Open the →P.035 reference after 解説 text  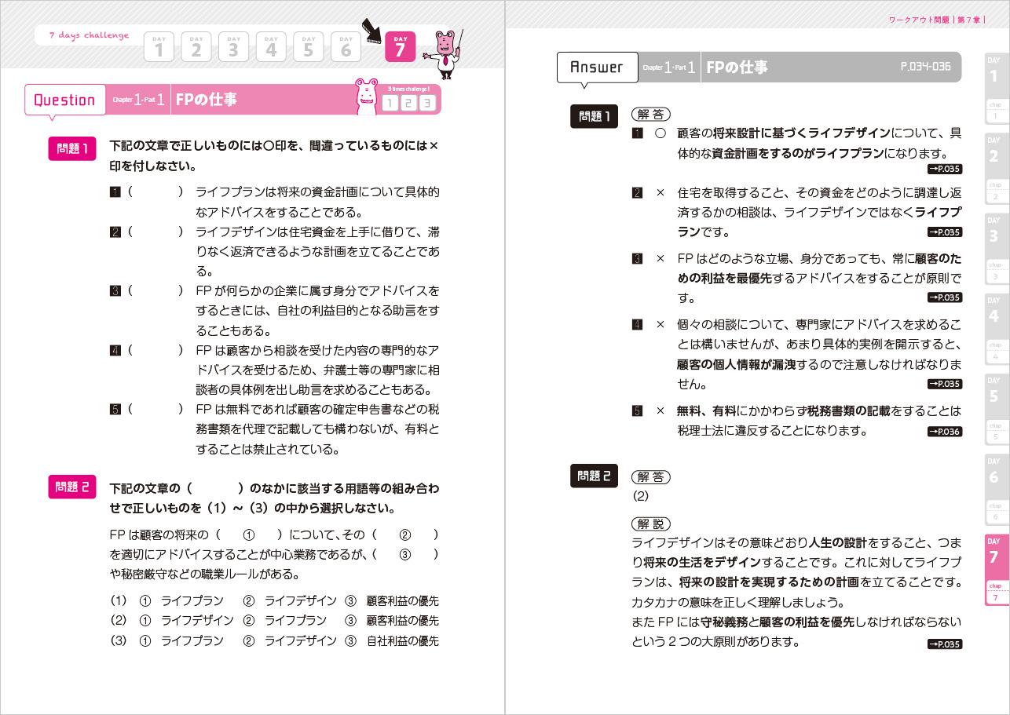pyautogui.click(x=945, y=644)
